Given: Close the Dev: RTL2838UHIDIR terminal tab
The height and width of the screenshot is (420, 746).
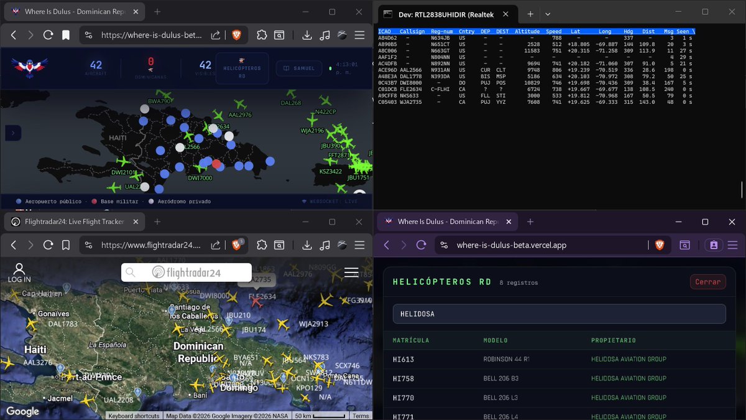Looking at the screenshot, I should tap(505, 14).
